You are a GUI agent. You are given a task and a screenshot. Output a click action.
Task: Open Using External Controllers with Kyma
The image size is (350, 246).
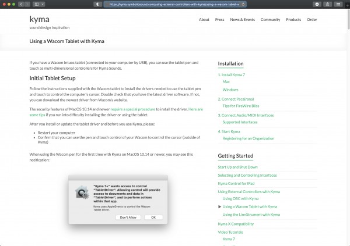point(249,192)
